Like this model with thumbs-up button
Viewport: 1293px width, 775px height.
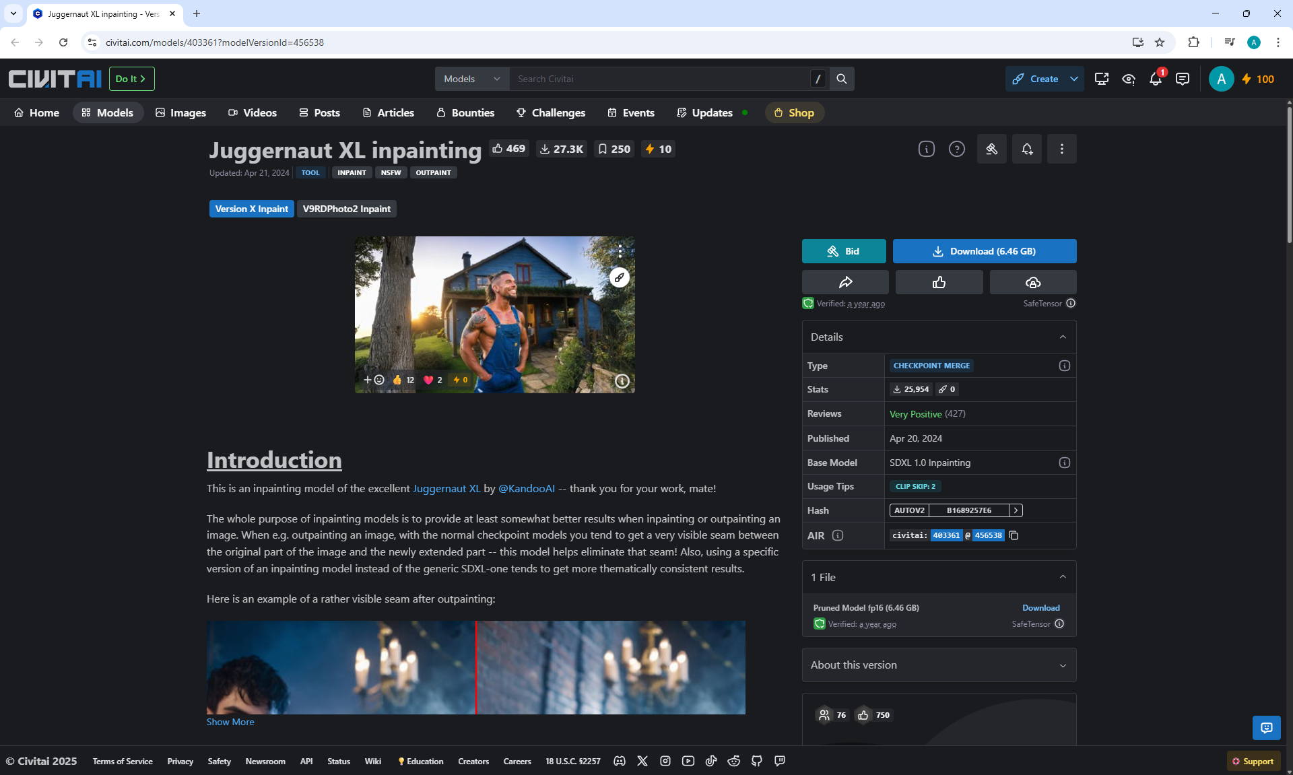[939, 282]
